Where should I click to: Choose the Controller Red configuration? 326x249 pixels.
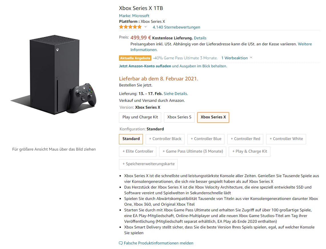(245, 139)
